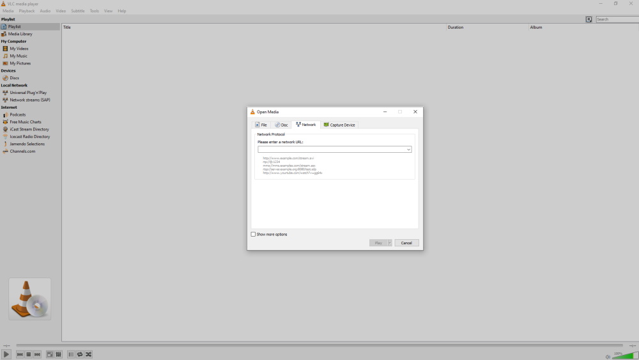This screenshot has height=360, width=639.
Task: Open extended settings equalizer icon
Action: 58,354
